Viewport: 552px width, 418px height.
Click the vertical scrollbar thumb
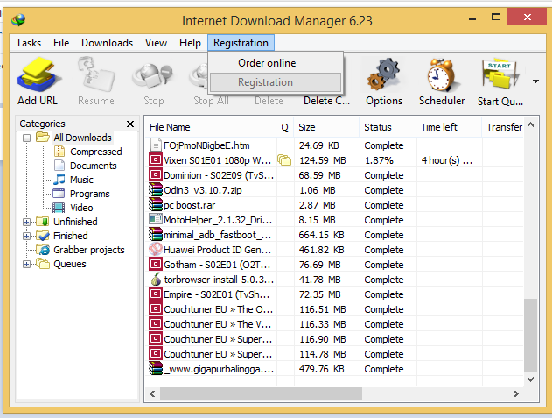[x=530, y=335]
